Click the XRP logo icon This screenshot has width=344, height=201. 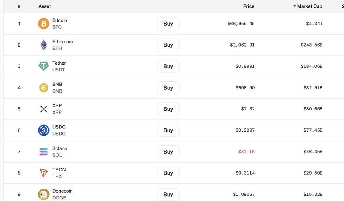(44, 109)
